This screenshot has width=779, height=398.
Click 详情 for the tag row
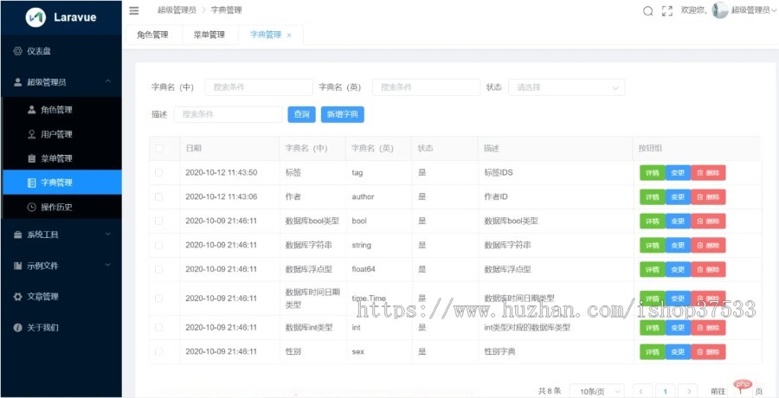653,173
